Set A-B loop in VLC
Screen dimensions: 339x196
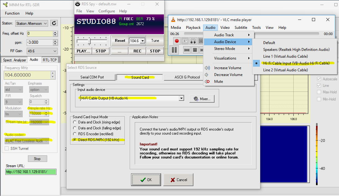click(x=193, y=41)
